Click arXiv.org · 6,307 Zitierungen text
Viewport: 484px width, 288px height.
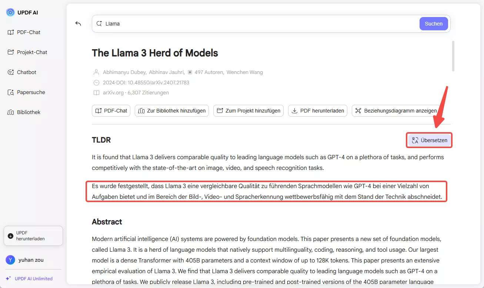tap(136, 93)
